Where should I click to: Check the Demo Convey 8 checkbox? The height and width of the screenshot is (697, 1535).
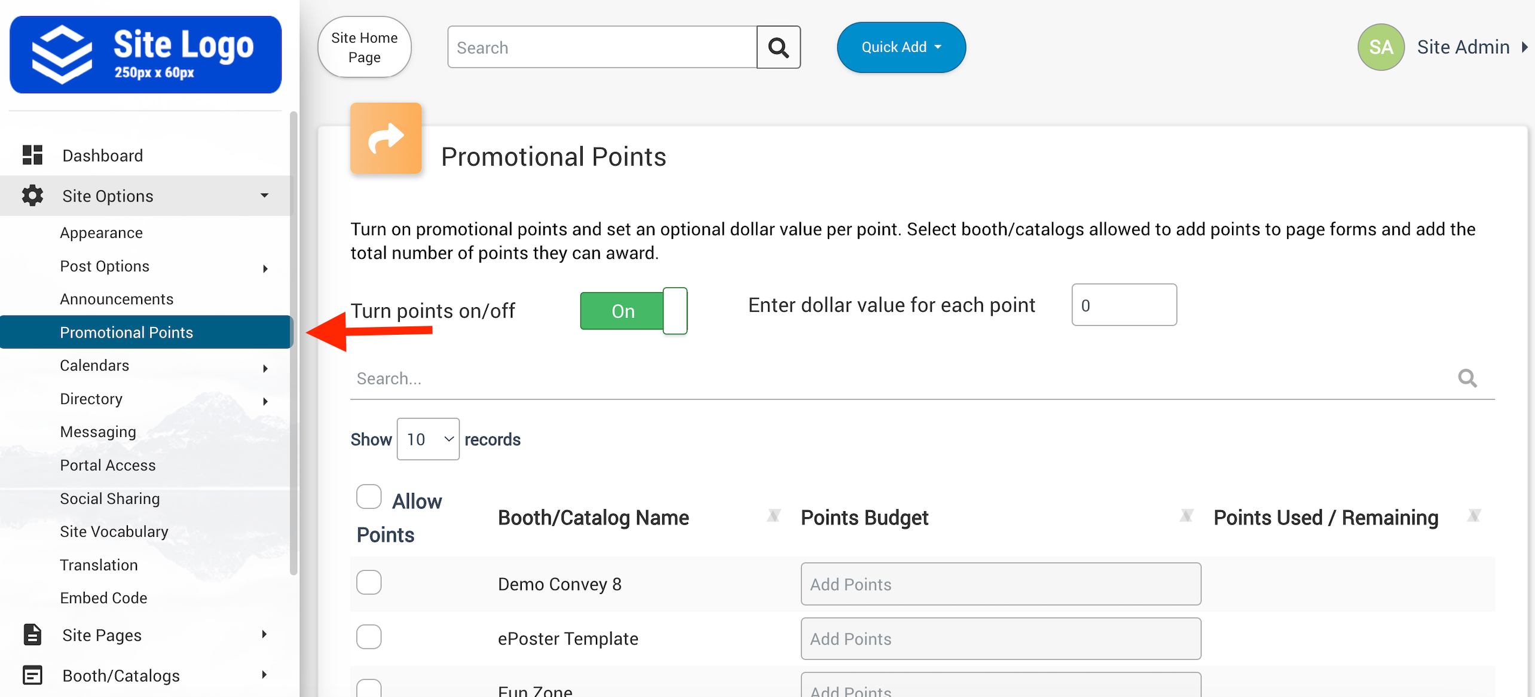(x=369, y=582)
